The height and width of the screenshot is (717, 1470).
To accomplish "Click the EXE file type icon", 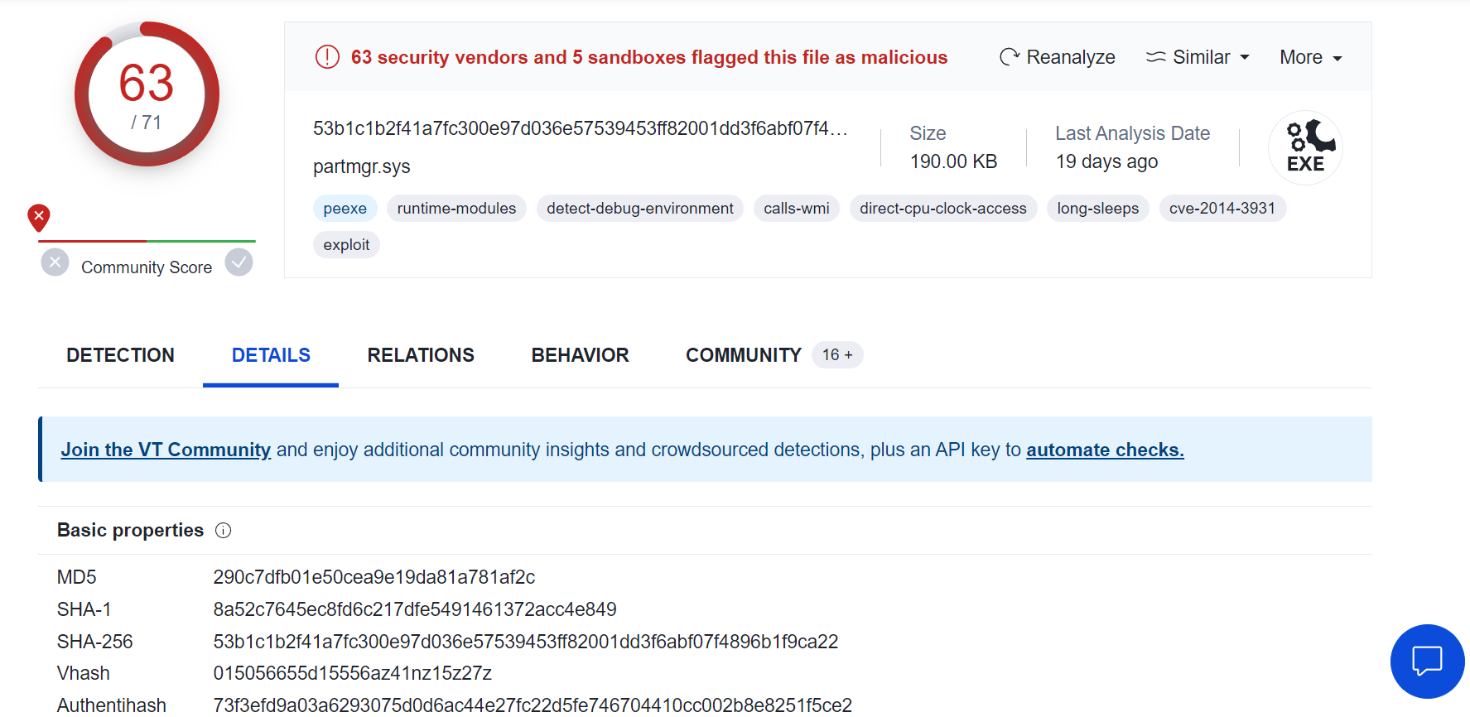I will 1305,147.
